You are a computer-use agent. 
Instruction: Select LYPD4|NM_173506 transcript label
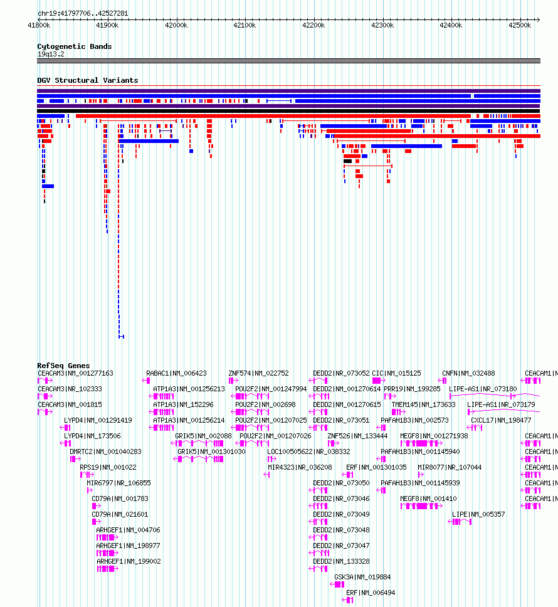[92, 436]
